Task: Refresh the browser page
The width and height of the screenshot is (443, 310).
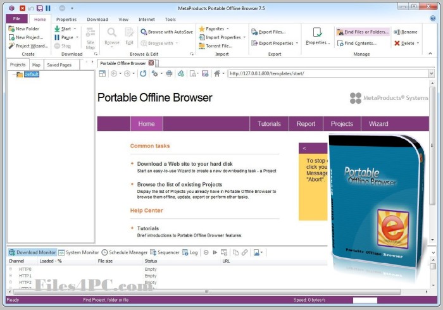Action: click(143, 73)
